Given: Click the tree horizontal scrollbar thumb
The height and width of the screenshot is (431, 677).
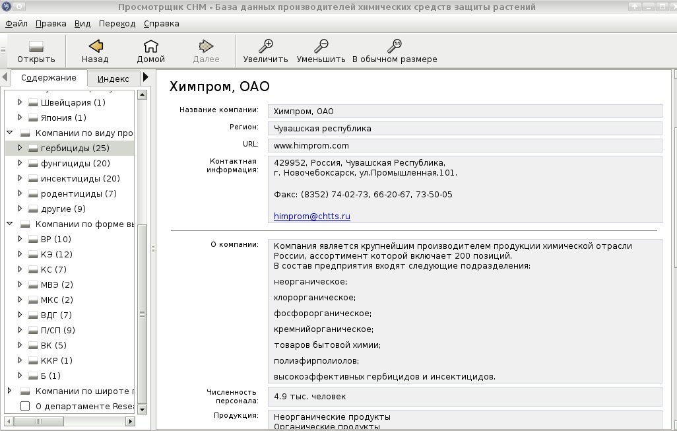Looking at the screenshot, I should coord(38,421).
